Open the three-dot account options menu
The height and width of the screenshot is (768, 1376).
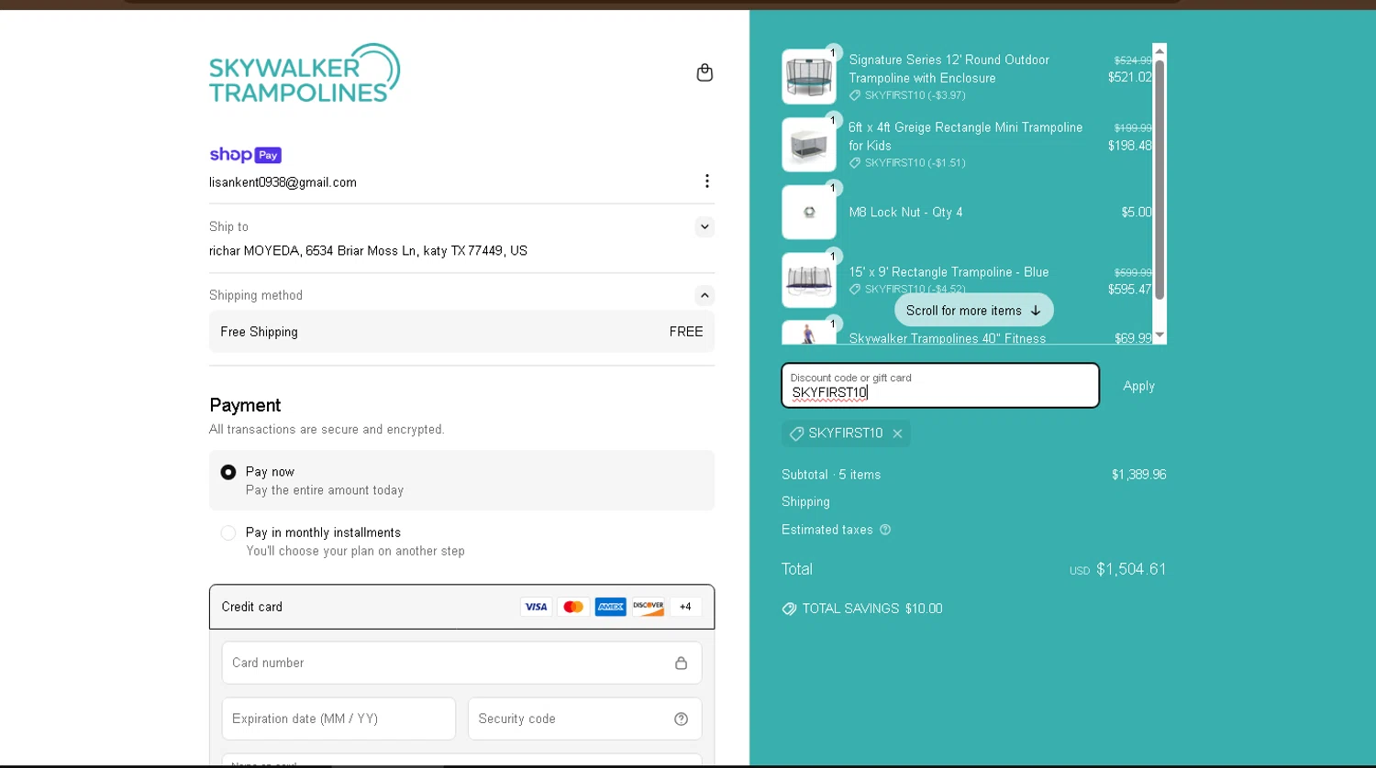pyautogui.click(x=706, y=181)
